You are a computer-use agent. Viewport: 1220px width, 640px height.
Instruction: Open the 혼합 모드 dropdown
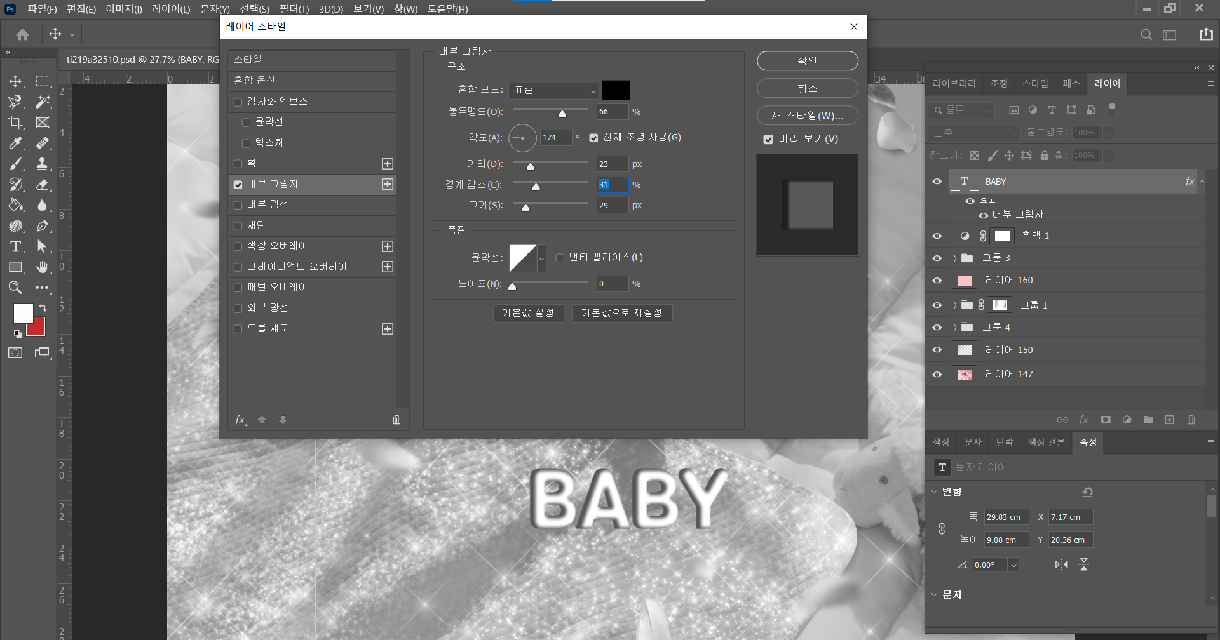[x=553, y=90]
